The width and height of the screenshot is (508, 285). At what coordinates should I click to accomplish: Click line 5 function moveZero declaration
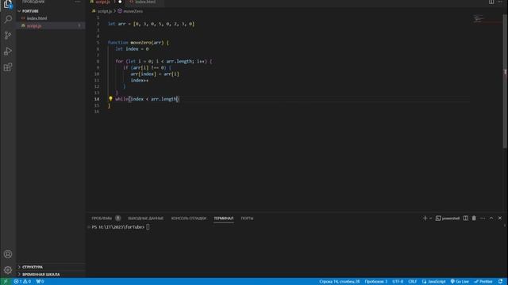138,43
